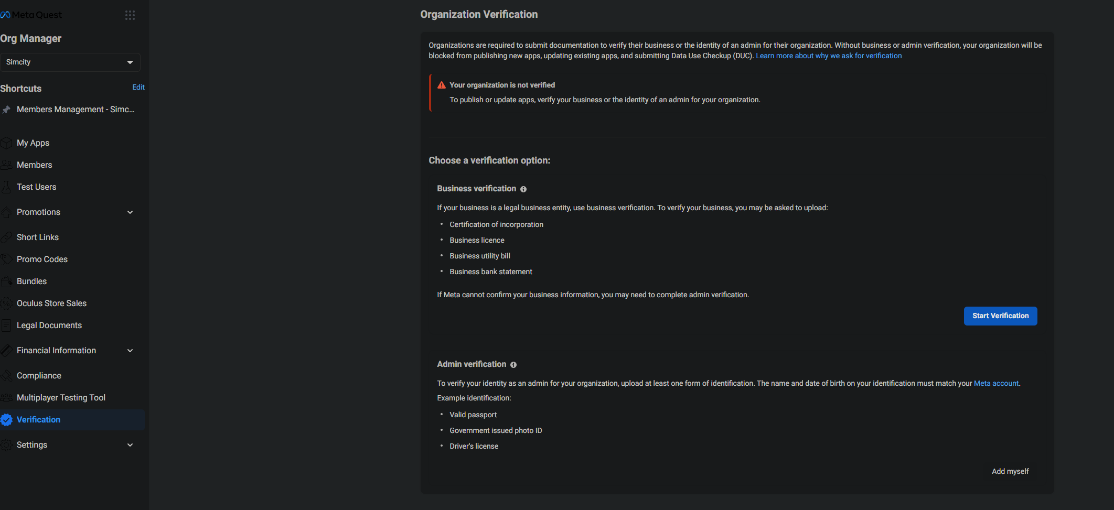
Task: Click the Admin verification info icon
Action: (513, 365)
